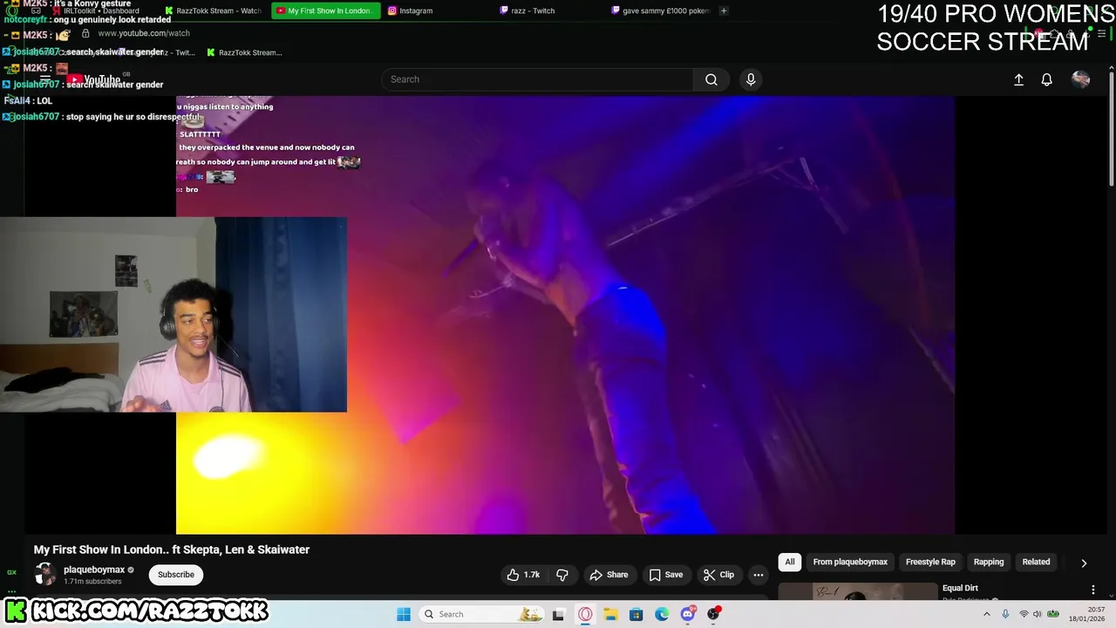This screenshot has width=1116, height=628.
Task: Open Microsoft Edge from taskbar
Action: coord(662,614)
